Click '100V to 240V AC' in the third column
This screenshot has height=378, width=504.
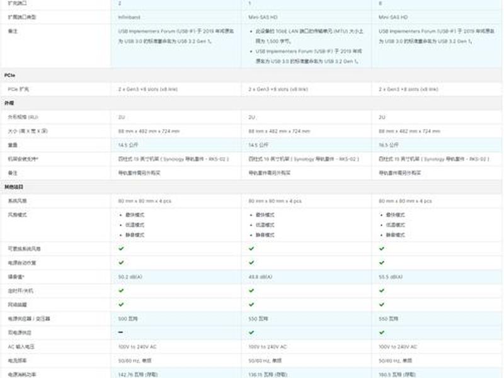point(398,346)
